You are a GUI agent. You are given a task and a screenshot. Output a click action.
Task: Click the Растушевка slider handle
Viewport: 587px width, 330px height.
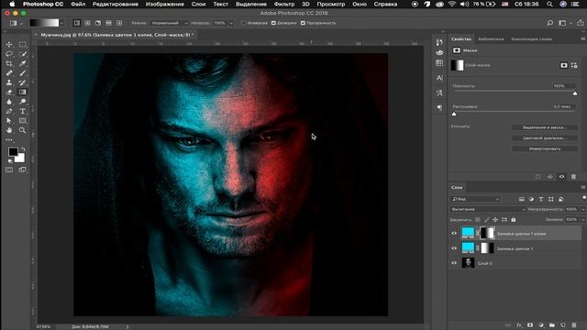click(454, 114)
